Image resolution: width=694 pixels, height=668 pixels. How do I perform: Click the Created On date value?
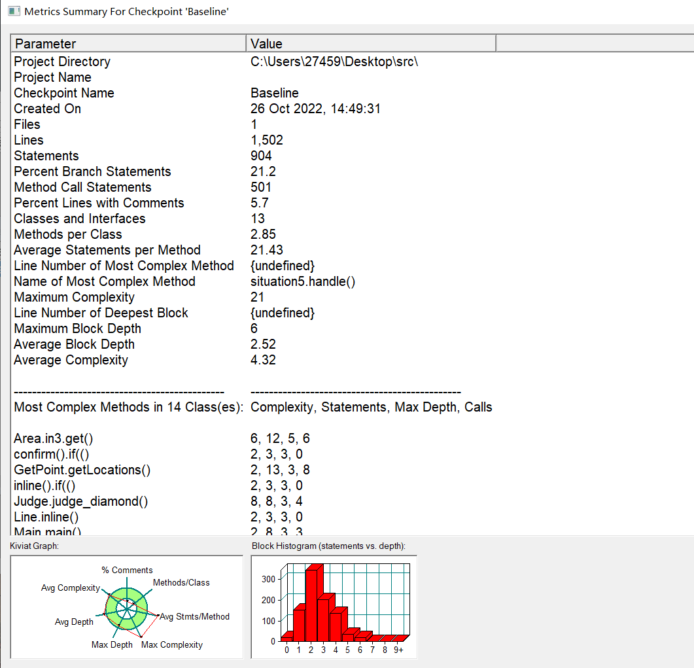pos(315,109)
